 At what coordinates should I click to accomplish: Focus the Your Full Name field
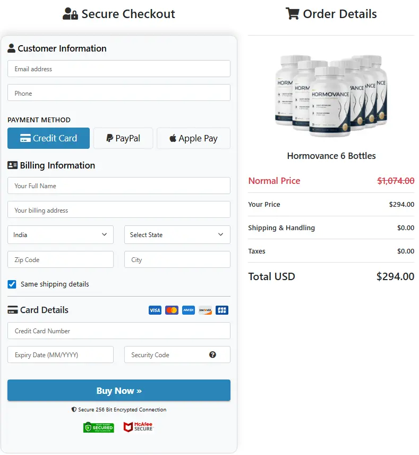(x=119, y=186)
